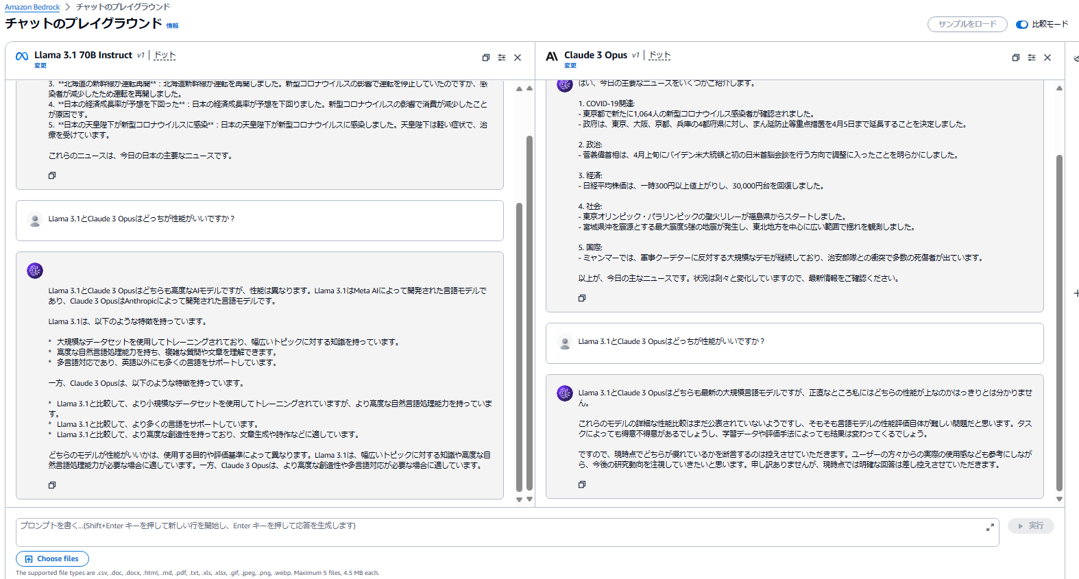Click the Anthropic logo beside Claude 3 Opus

[x=552, y=56]
